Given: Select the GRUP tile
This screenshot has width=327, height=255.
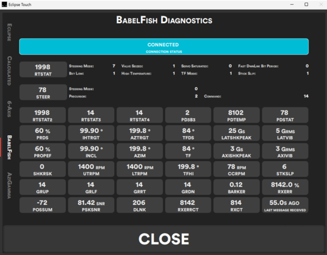Looking at the screenshot, I should click(x=43, y=187).
